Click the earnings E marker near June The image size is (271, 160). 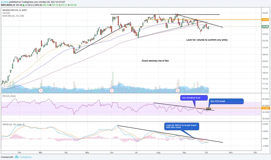(112, 90)
